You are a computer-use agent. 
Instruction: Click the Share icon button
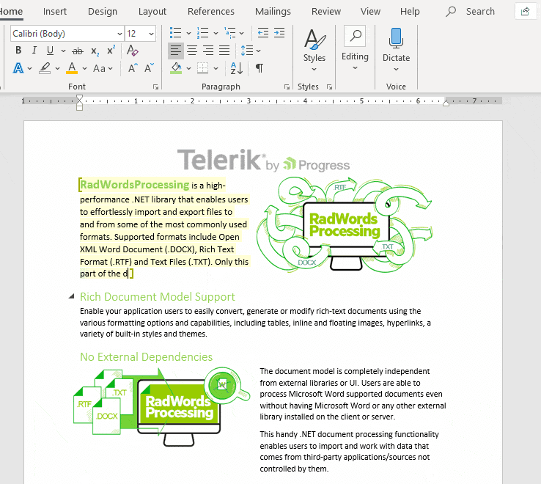[x=525, y=12]
